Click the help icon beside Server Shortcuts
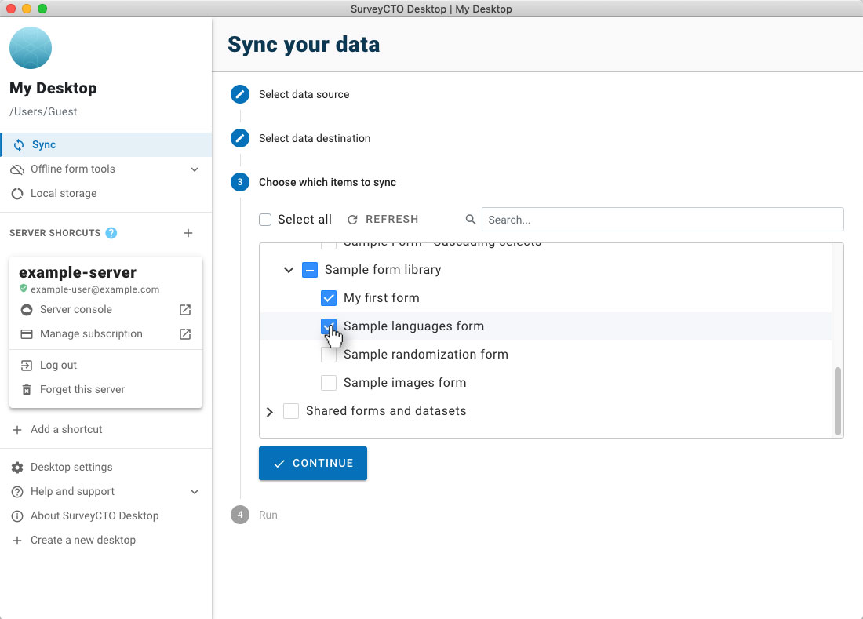The height and width of the screenshot is (619, 863). pyautogui.click(x=111, y=233)
